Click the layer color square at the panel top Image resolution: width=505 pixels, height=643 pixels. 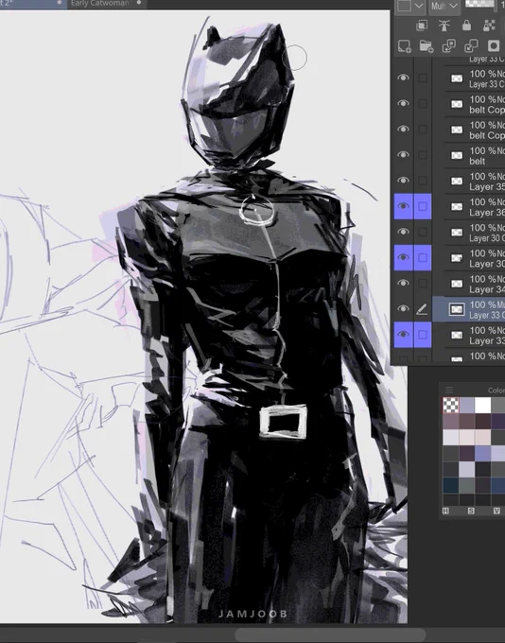[x=405, y=6]
